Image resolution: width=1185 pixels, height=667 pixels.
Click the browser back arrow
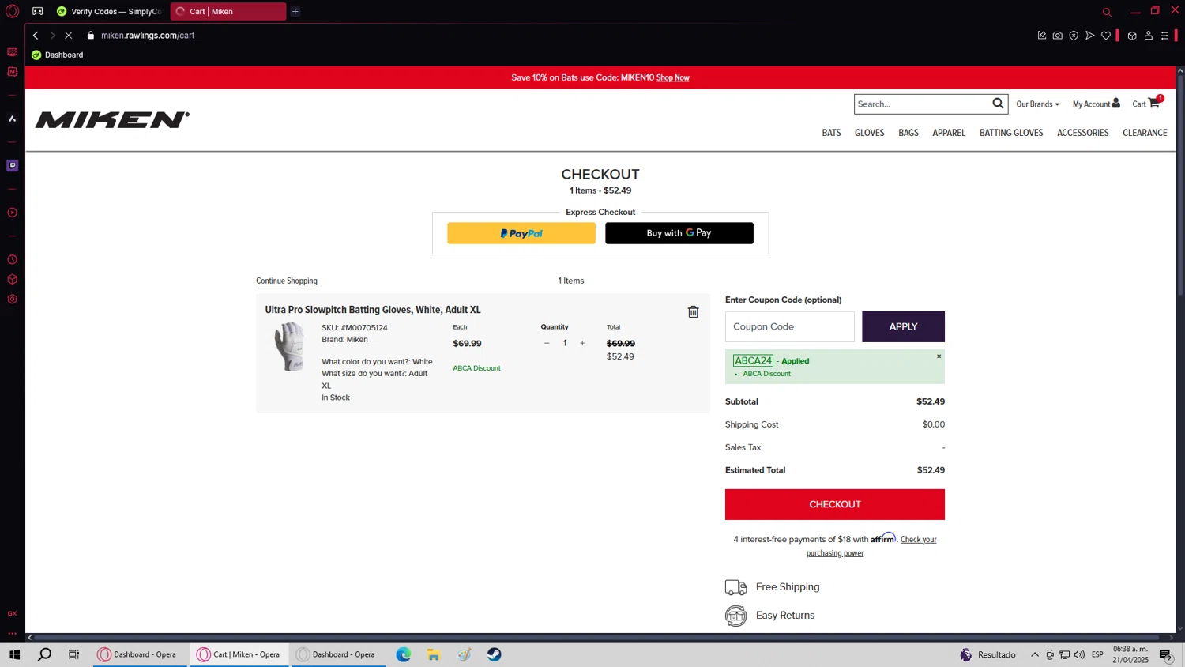pyautogui.click(x=36, y=36)
